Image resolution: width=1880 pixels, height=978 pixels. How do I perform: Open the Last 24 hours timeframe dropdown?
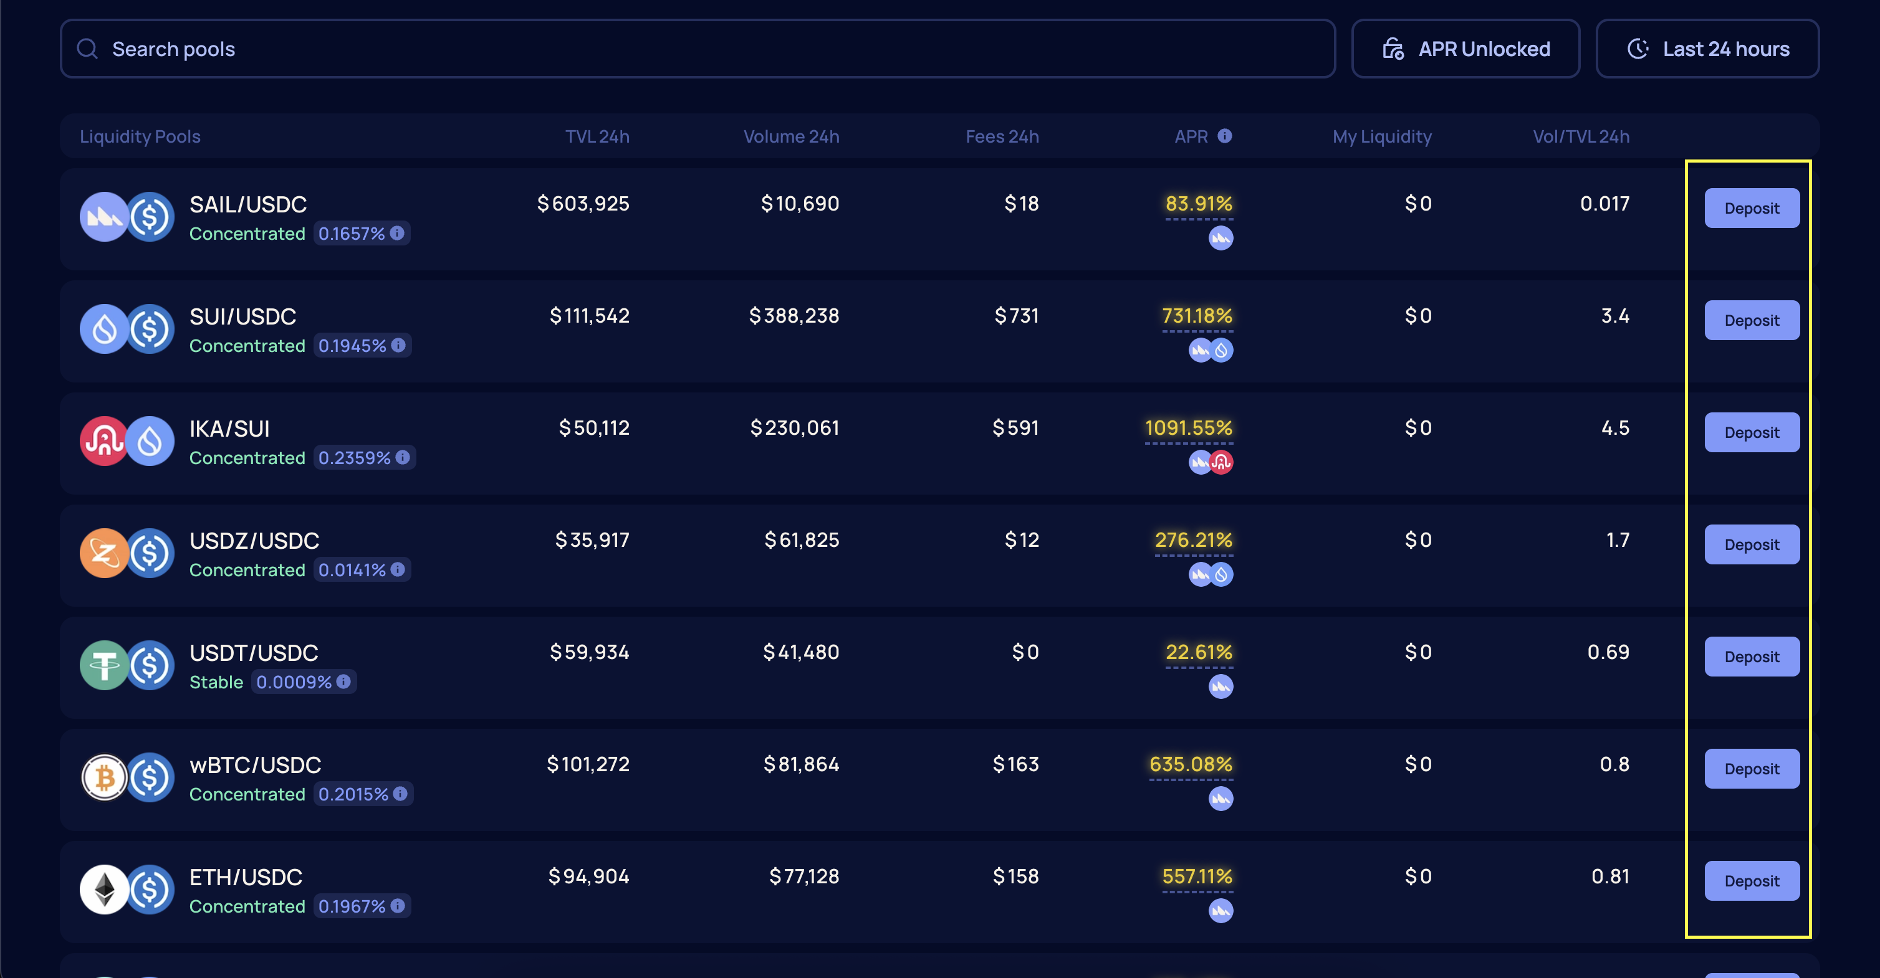point(1707,49)
